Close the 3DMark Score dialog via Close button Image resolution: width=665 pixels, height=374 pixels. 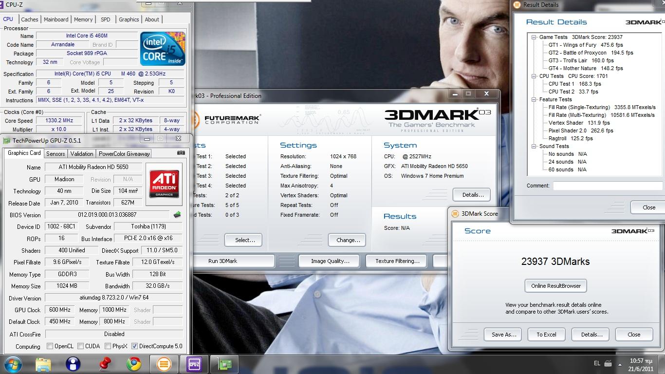coord(634,335)
